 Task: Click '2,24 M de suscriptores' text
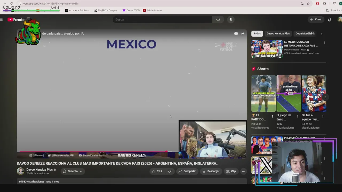coord(38,173)
